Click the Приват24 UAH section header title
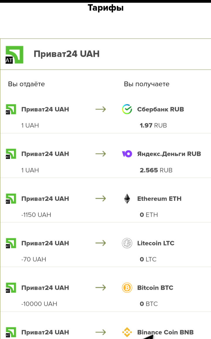 [67, 54]
